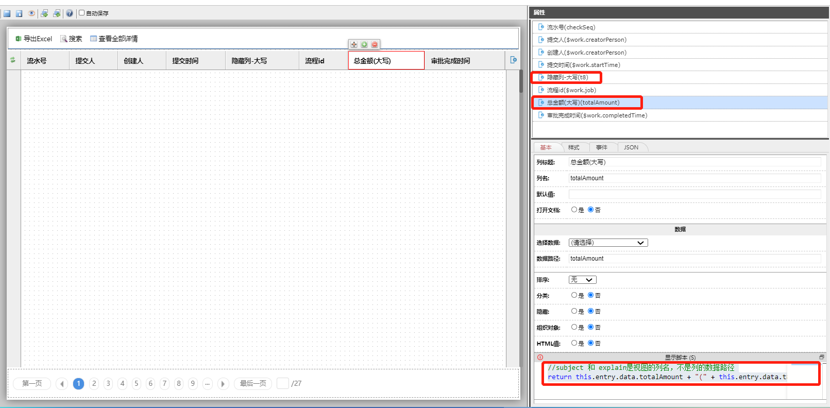Select the 隐藏列-大写 column header
Screen dimensions: 830x408
[262, 60]
